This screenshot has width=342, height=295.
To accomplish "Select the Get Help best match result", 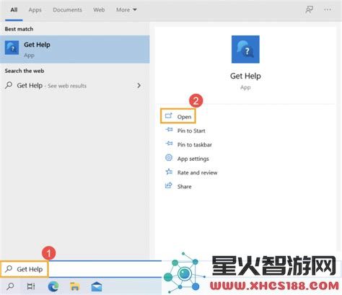I will click(x=74, y=49).
